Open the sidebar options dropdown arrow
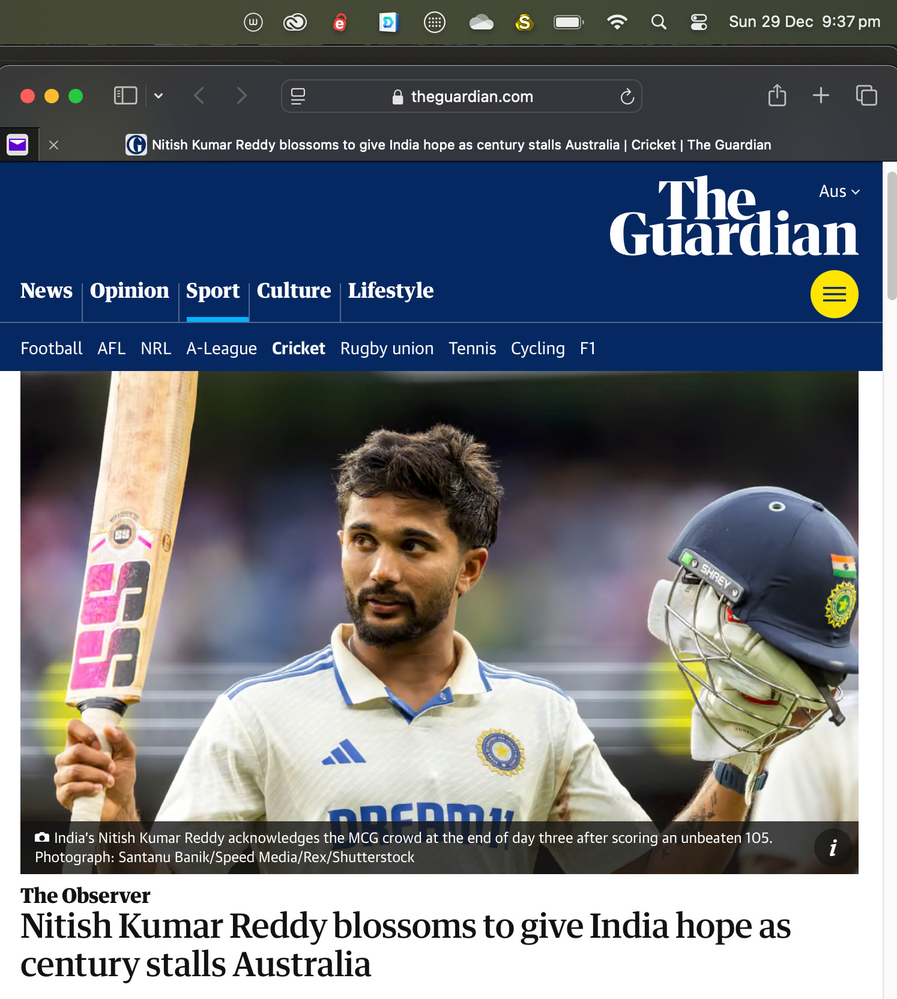Image resolution: width=897 pixels, height=999 pixels. (159, 96)
